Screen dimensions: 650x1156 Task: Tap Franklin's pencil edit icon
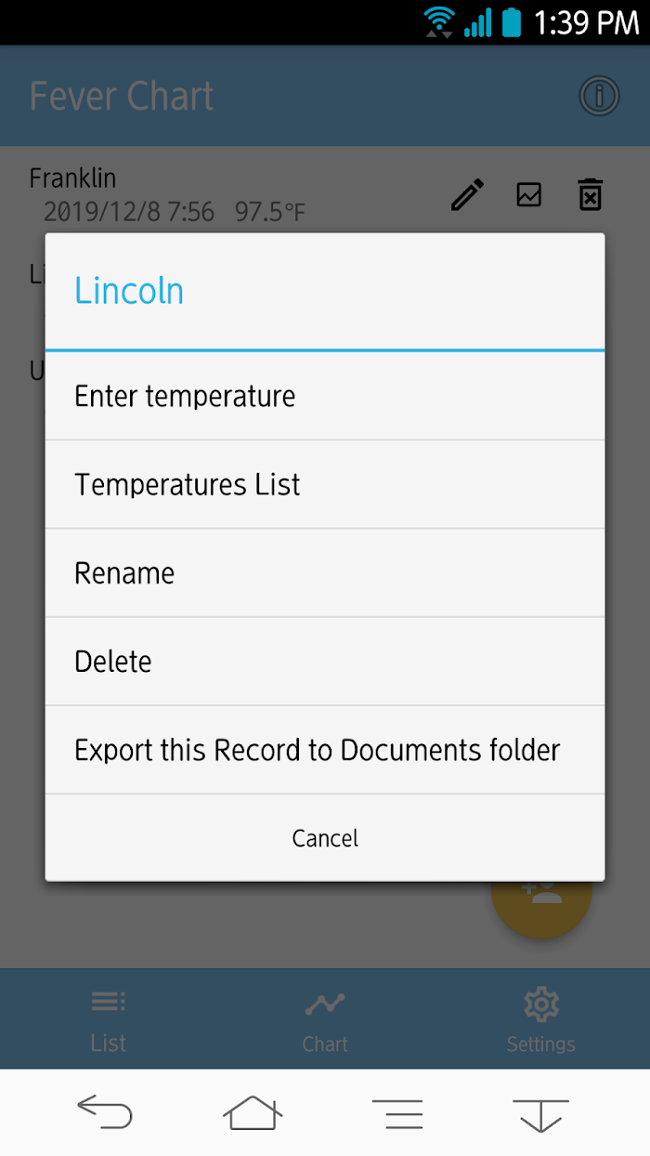(x=467, y=195)
